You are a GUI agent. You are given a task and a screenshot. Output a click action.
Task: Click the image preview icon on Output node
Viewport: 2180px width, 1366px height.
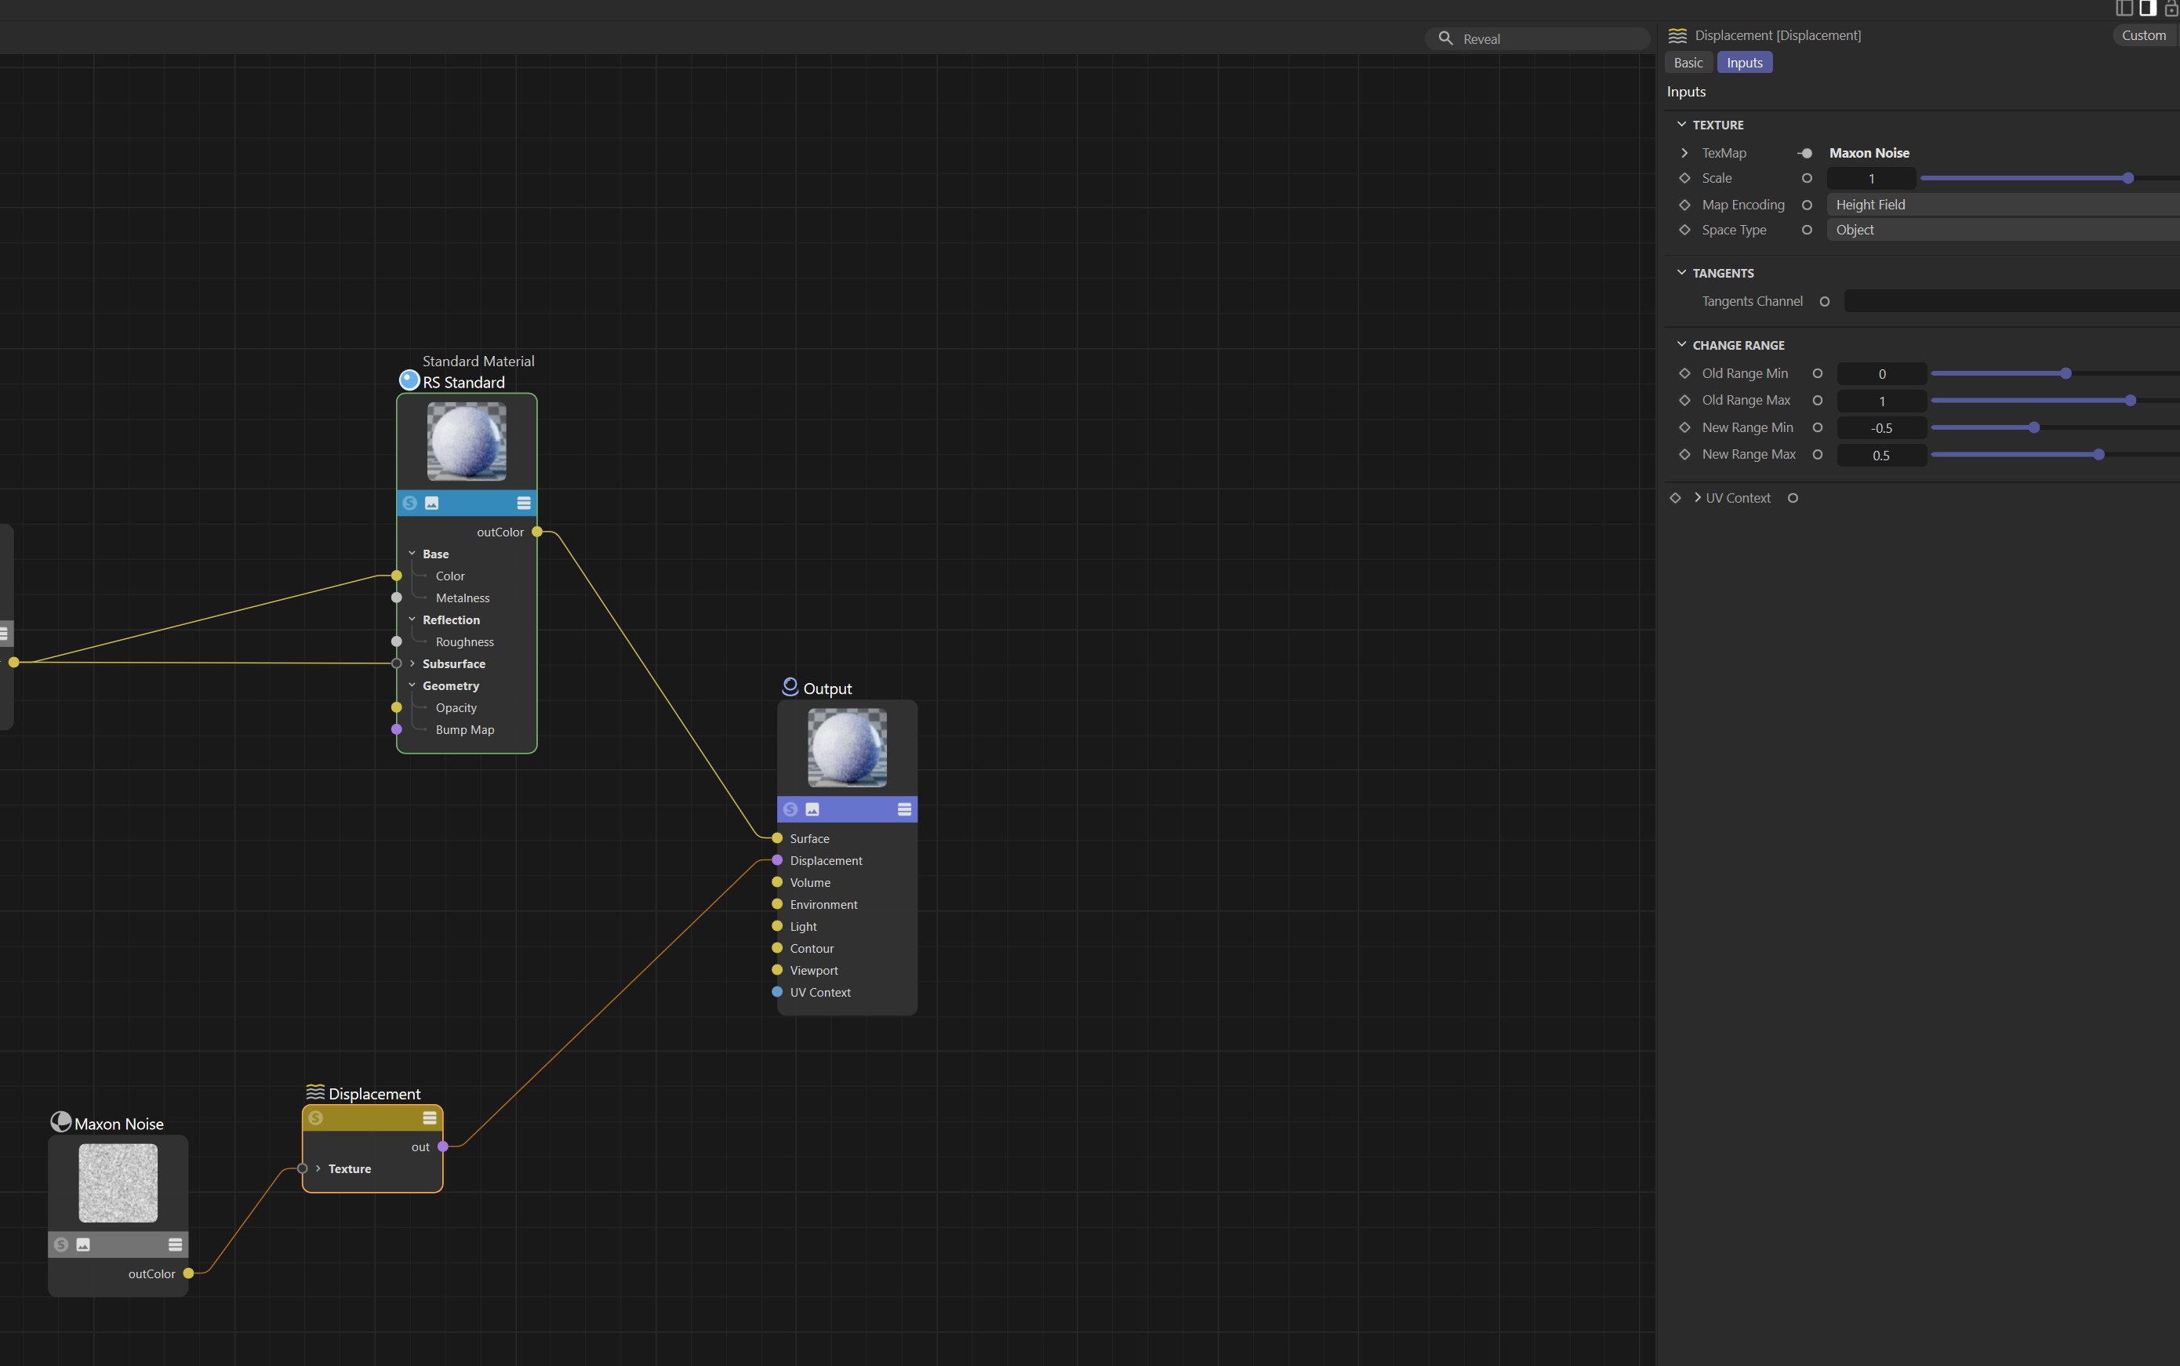(812, 809)
